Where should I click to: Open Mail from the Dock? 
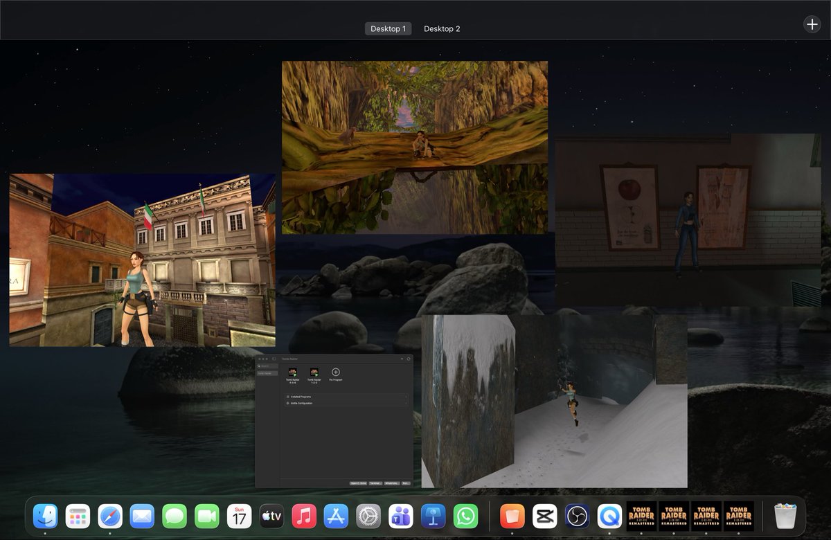(x=142, y=516)
